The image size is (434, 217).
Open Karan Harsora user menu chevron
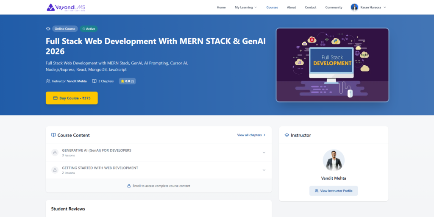pyautogui.click(x=385, y=7)
